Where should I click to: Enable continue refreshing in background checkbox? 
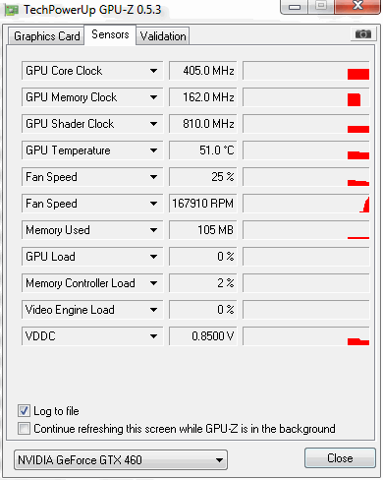click(24, 428)
